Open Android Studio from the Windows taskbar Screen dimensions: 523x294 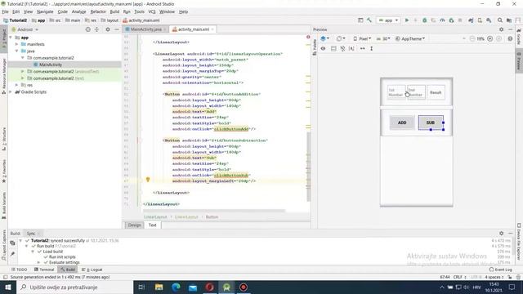(x=226, y=287)
